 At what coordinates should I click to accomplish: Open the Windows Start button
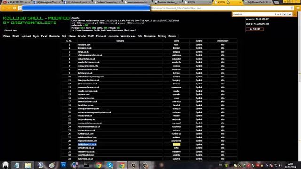click(x=6, y=165)
